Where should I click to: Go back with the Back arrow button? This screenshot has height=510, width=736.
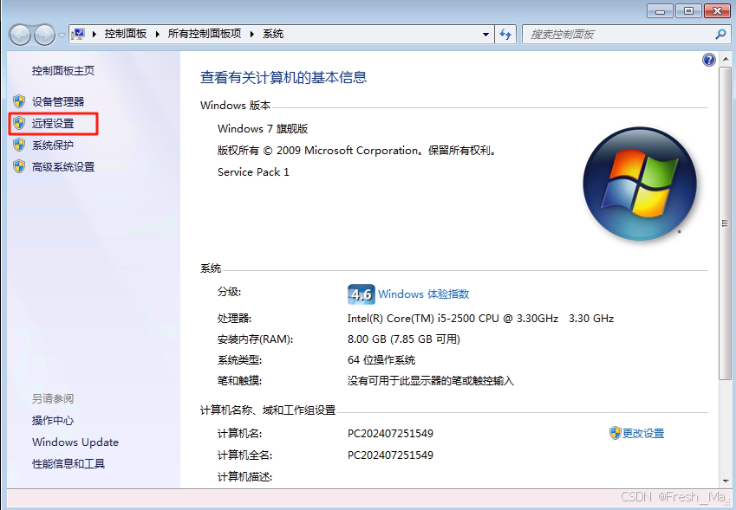(20, 35)
